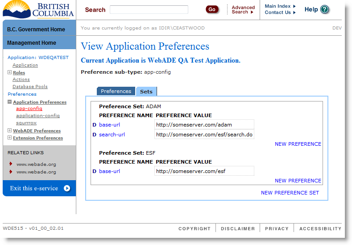The image size is (352, 245).
Task: Click the Go search button
Action: (212, 9)
